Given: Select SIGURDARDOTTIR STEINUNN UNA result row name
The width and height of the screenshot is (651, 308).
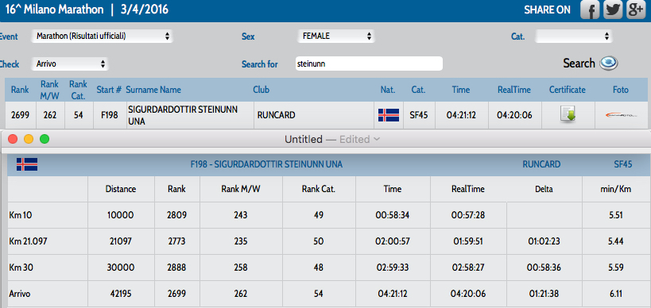Looking at the screenshot, I should pyautogui.click(x=183, y=115).
